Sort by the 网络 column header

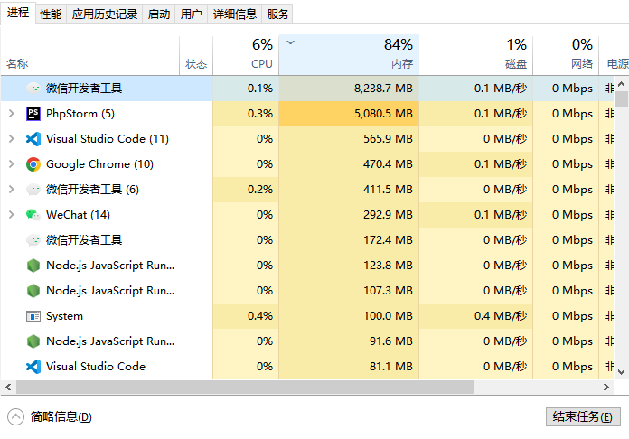point(566,55)
